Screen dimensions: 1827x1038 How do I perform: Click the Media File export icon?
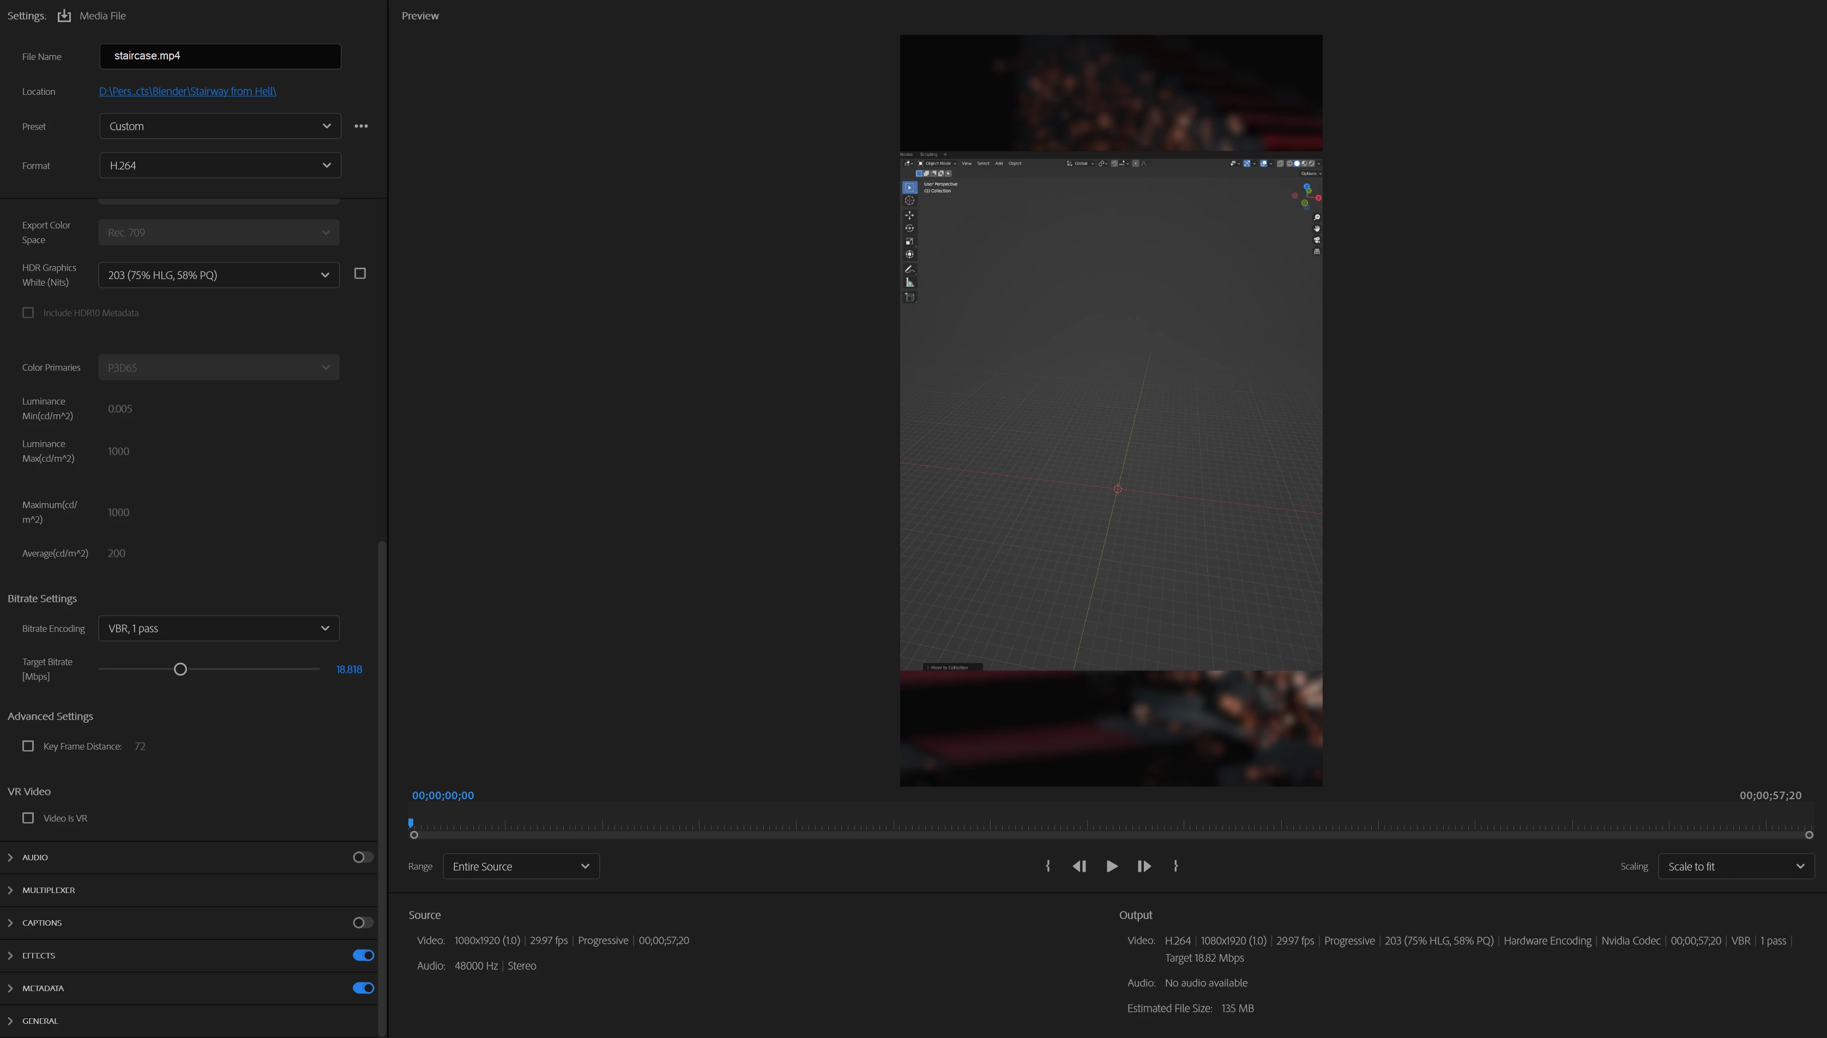(x=64, y=16)
